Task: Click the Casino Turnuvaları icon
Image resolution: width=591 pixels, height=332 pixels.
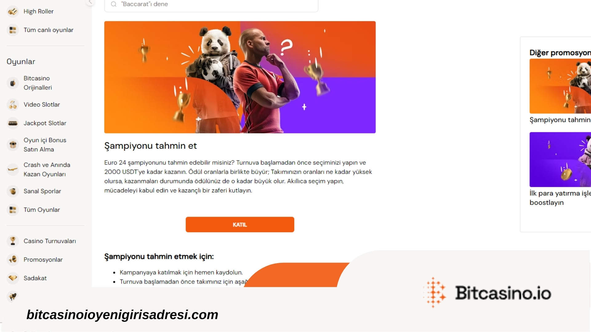Action: tap(13, 241)
